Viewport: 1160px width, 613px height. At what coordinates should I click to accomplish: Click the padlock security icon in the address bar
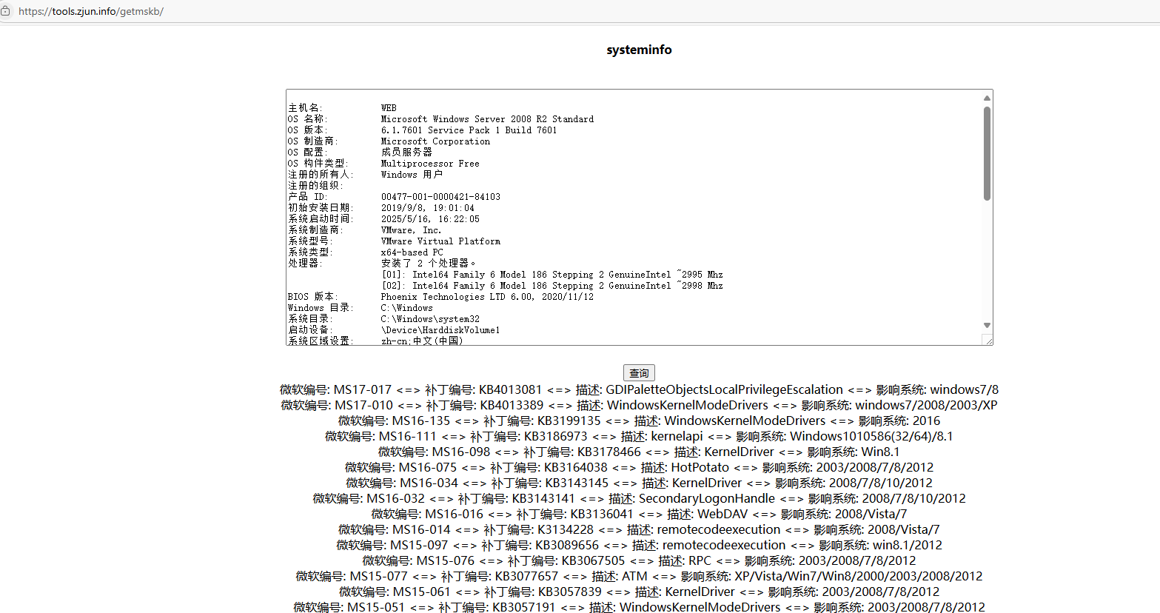pyautogui.click(x=7, y=11)
